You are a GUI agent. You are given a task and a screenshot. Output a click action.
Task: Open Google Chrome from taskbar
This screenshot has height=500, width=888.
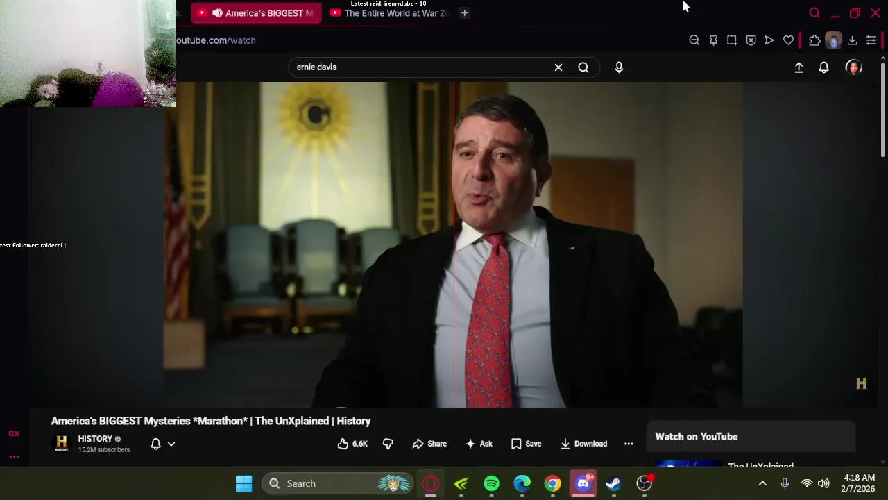pos(552,484)
